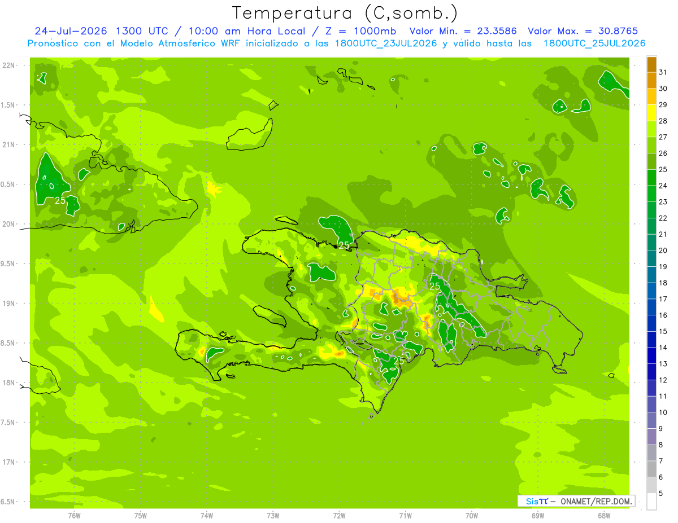Screen dimensions: 678x523
Task: Click legend value "8"
Action: (x=660, y=445)
